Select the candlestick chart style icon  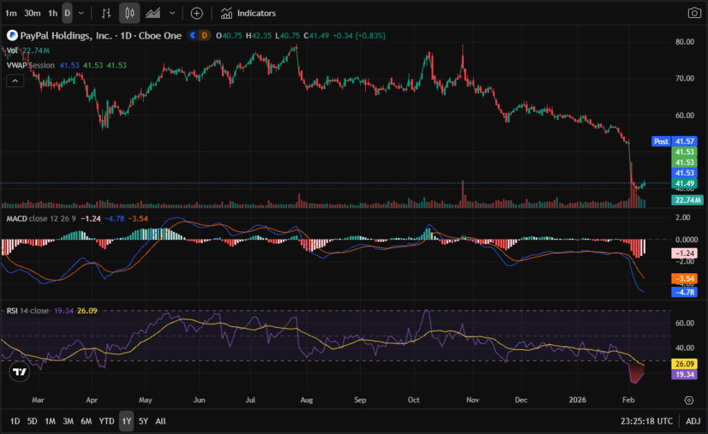click(x=129, y=13)
